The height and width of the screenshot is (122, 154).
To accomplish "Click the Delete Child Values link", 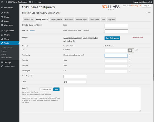I will tap(138, 37).
